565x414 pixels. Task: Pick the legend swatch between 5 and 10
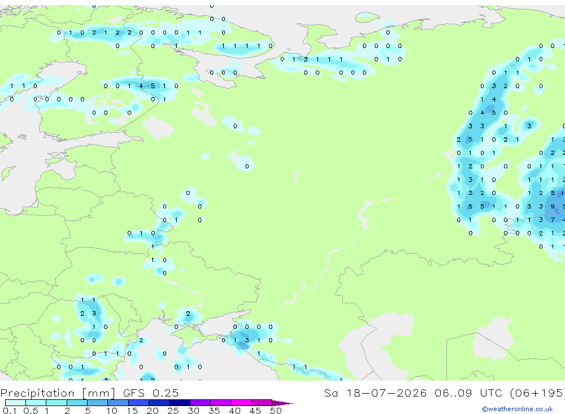97,403
